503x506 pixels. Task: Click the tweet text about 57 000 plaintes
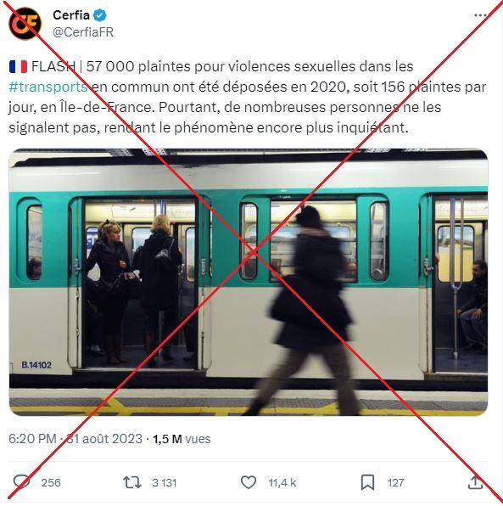(x=248, y=97)
